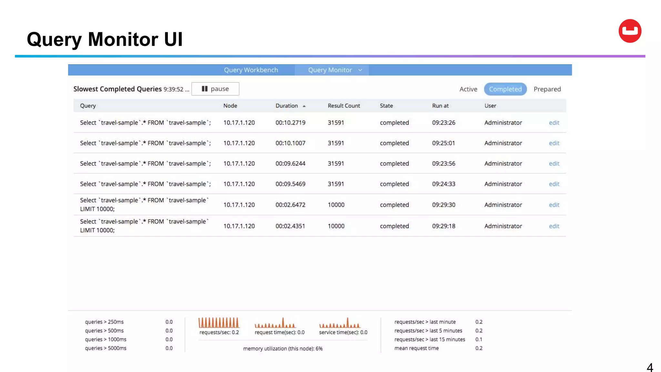Click the 'requests/sec: 0.2' caption

[x=219, y=332]
